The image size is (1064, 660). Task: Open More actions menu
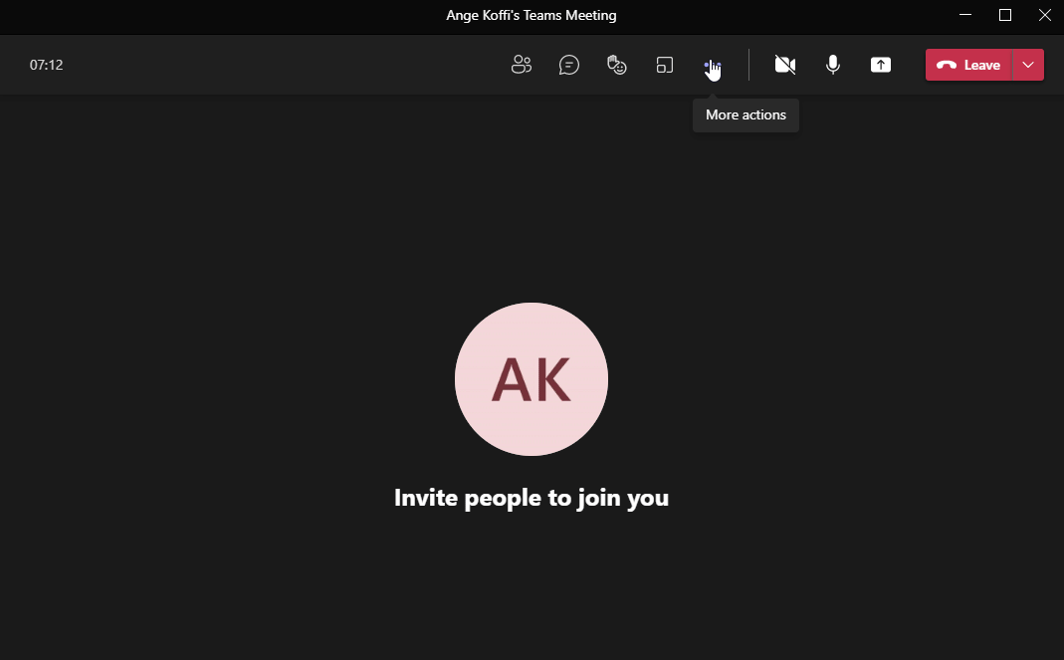712,65
